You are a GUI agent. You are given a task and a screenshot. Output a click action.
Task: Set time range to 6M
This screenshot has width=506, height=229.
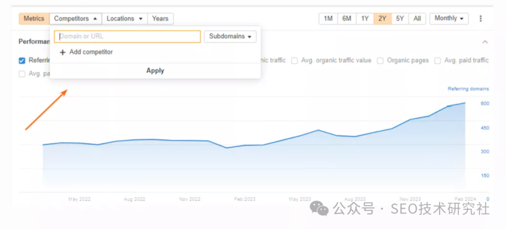click(347, 19)
